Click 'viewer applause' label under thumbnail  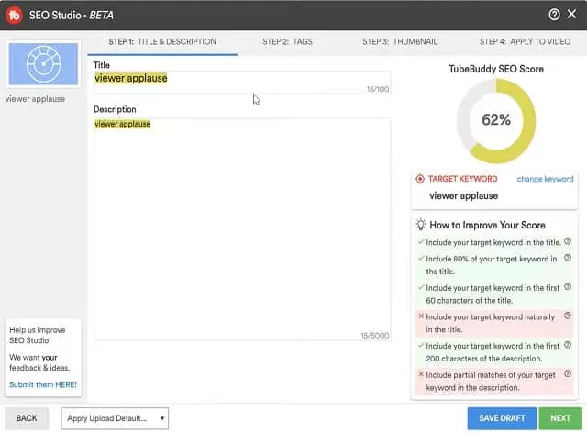[35, 99]
